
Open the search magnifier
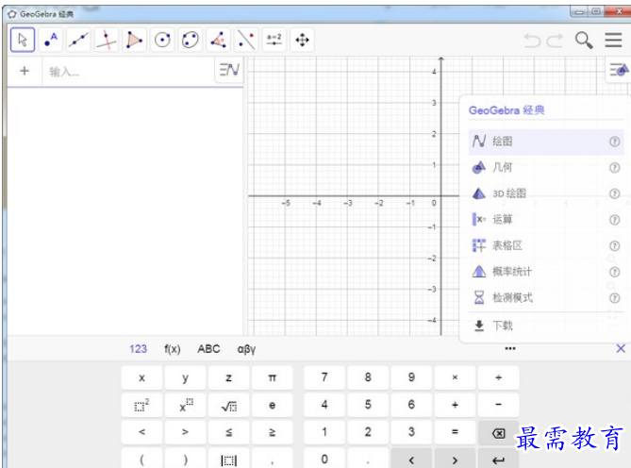pos(584,41)
